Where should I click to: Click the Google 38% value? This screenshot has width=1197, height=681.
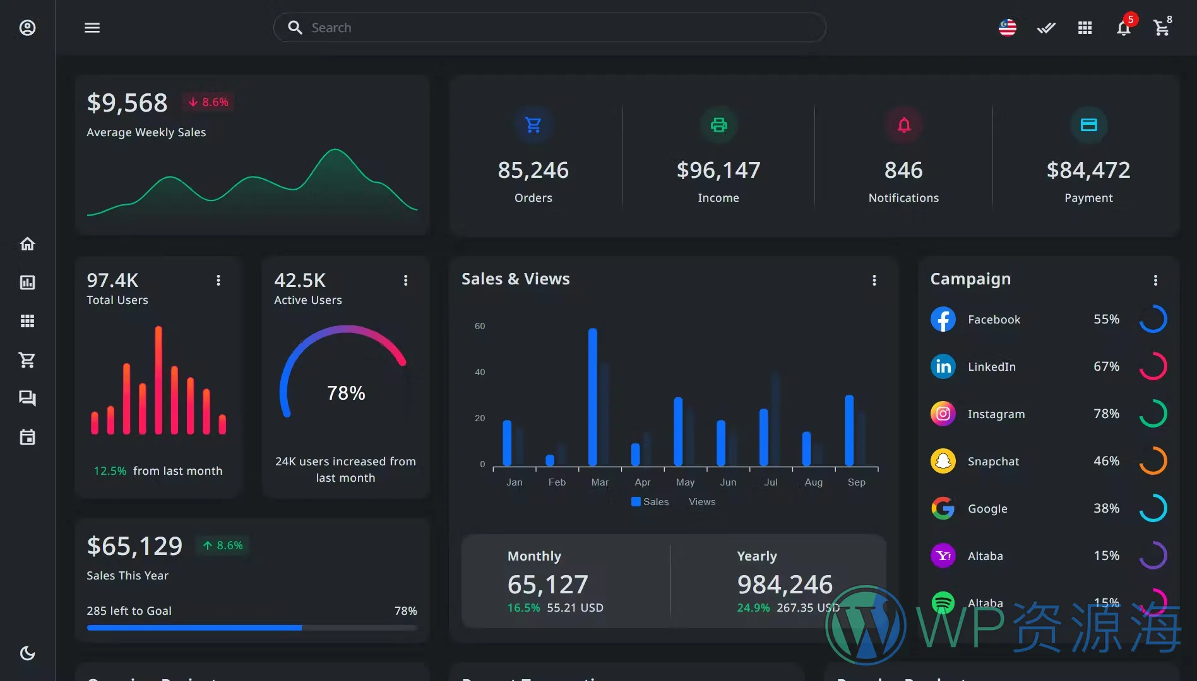(x=1106, y=508)
